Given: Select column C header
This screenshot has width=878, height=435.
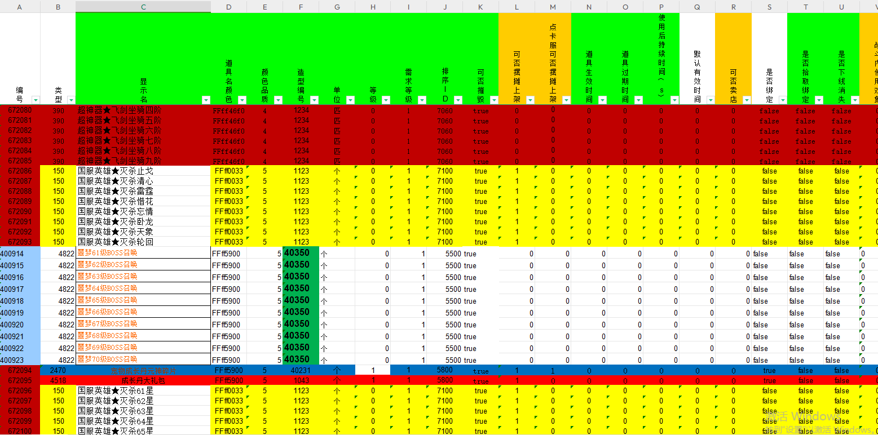Looking at the screenshot, I should click(143, 7).
